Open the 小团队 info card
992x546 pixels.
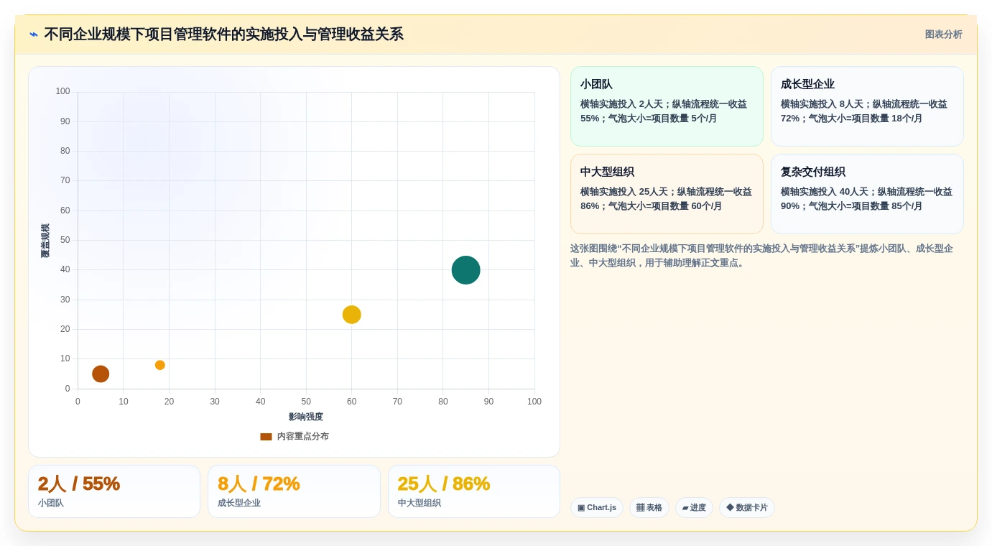click(667, 106)
